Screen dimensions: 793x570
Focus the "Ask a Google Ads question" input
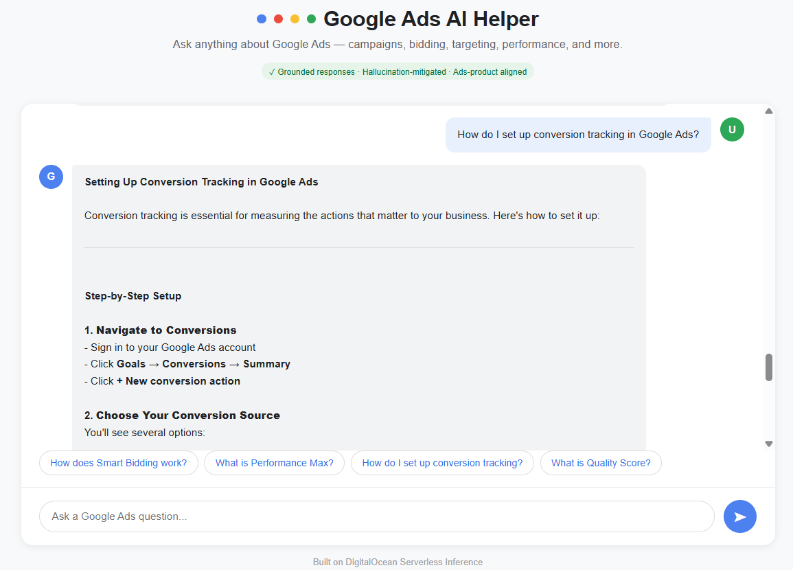377,516
